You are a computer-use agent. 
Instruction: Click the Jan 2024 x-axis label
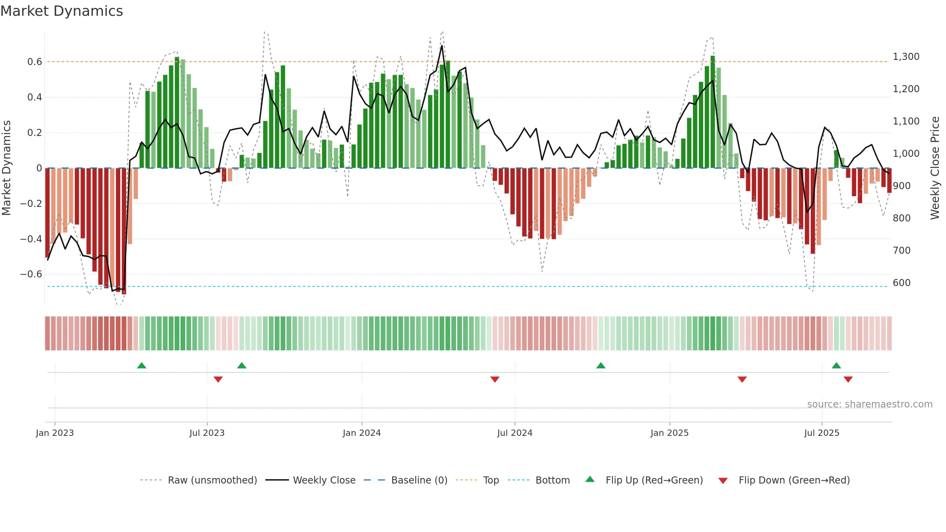(x=362, y=433)
